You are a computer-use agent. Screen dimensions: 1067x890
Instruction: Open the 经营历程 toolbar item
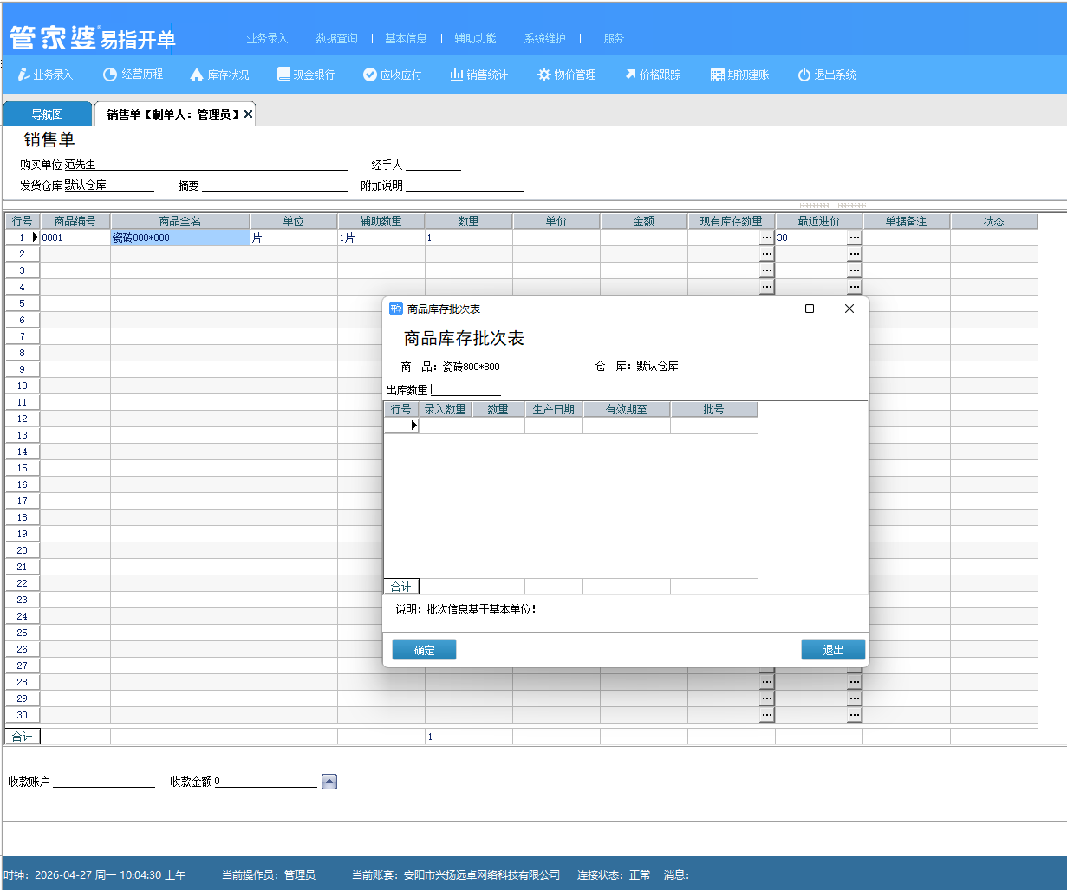(x=133, y=75)
